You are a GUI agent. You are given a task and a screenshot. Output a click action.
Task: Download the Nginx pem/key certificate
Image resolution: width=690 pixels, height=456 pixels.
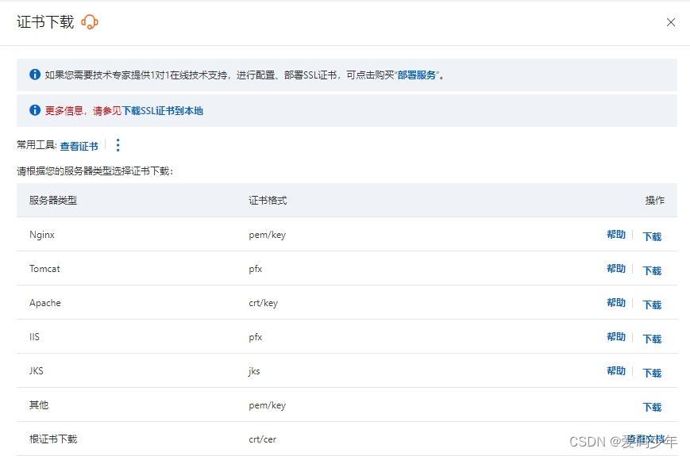652,236
